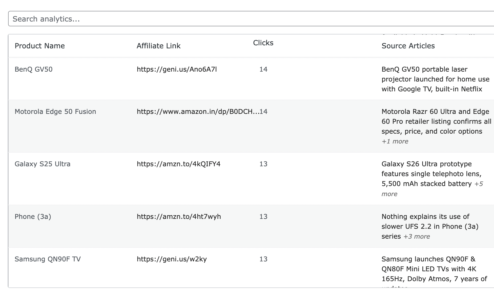
Task: Sort the table by Product Name column
Action: tap(39, 46)
